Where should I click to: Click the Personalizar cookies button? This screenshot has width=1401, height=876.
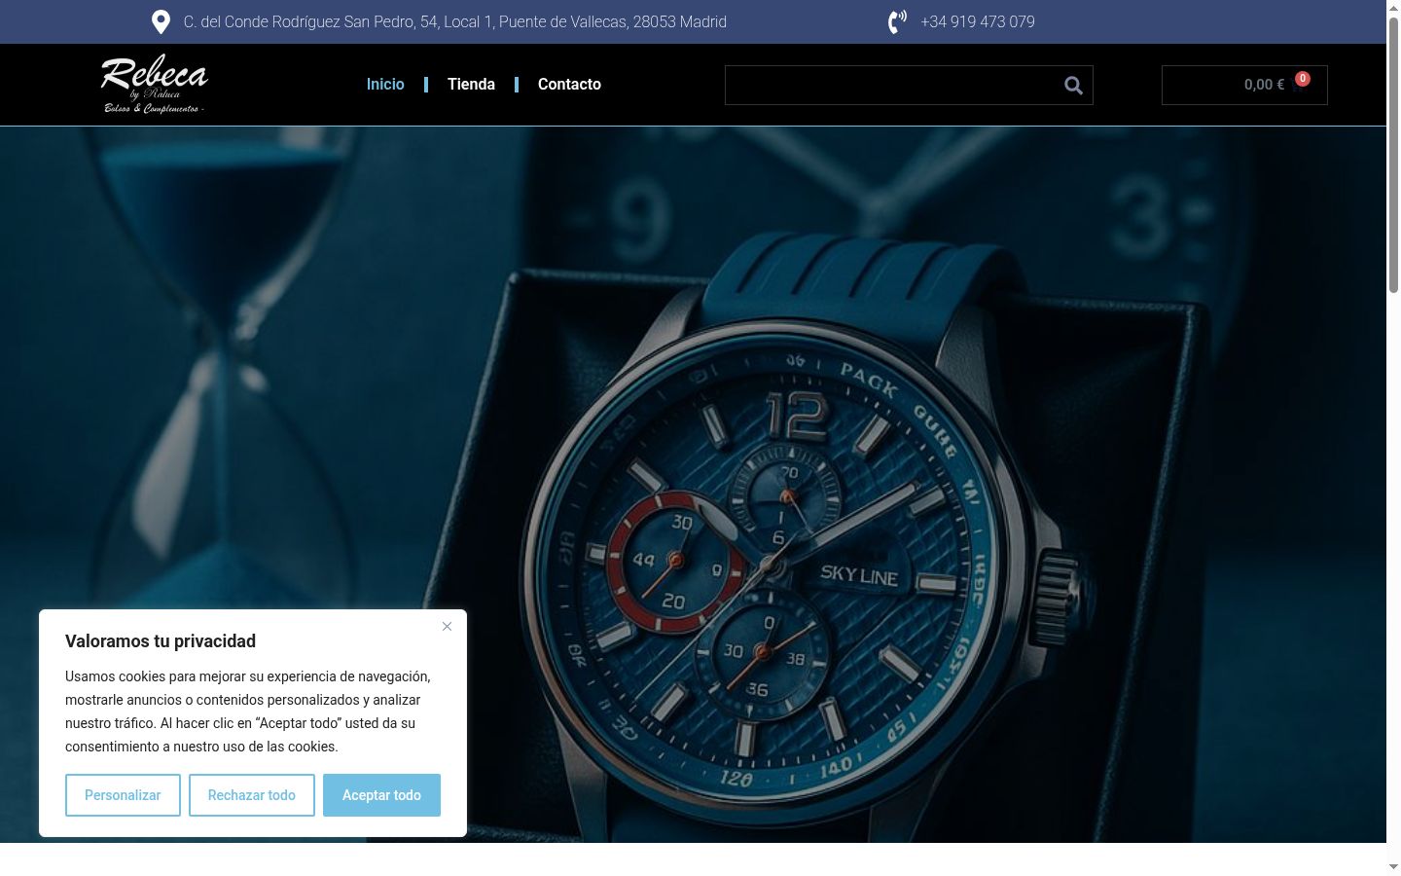[x=123, y=795]
